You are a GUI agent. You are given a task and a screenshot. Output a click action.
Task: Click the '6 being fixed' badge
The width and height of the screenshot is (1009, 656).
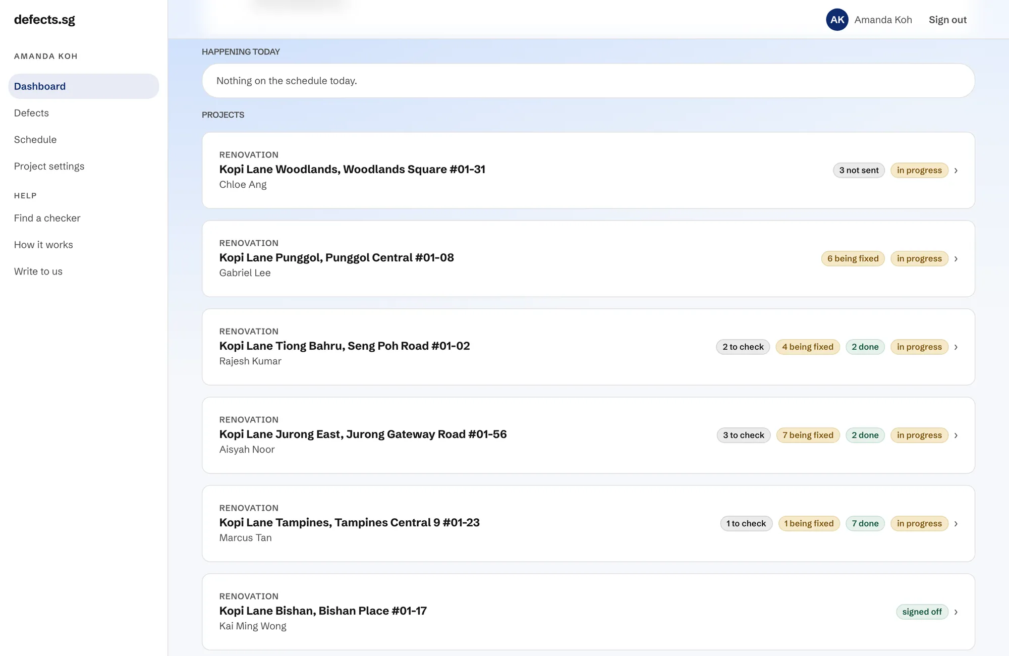853,259
